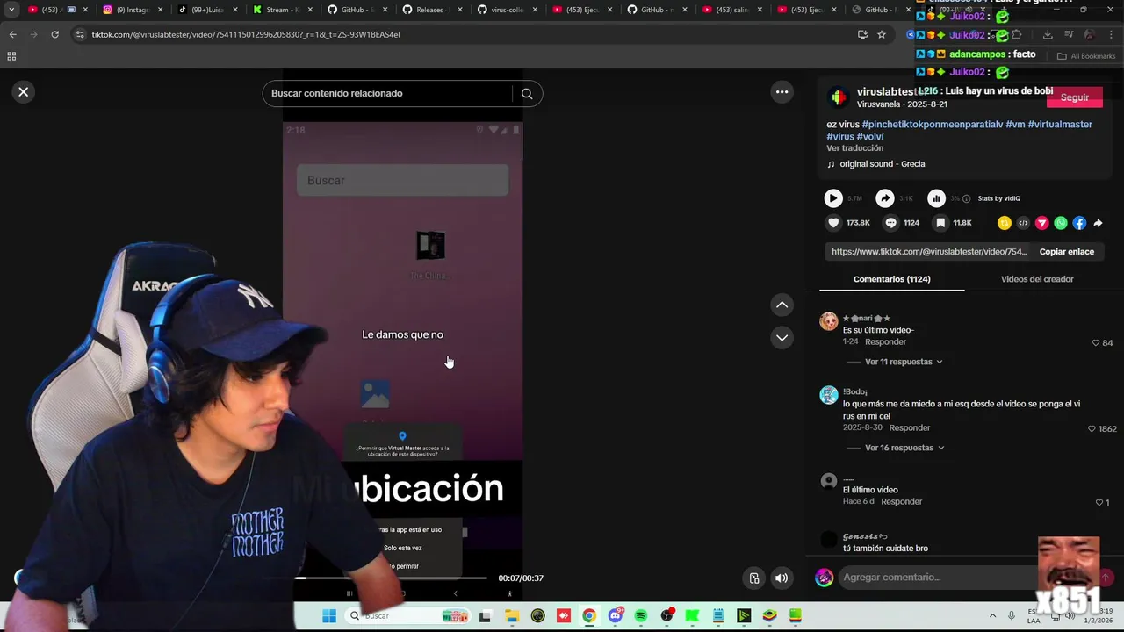Click the 'Buscar contenido relacionado' search field
This screenshot has height=632, width=1124.
click(x=386, y=93)
